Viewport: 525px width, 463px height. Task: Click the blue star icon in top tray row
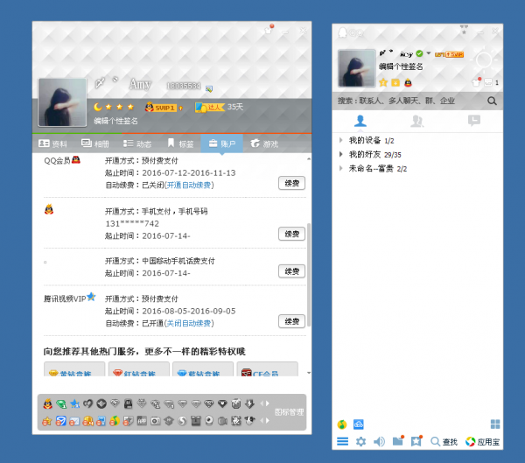click(x=74, y=403)
